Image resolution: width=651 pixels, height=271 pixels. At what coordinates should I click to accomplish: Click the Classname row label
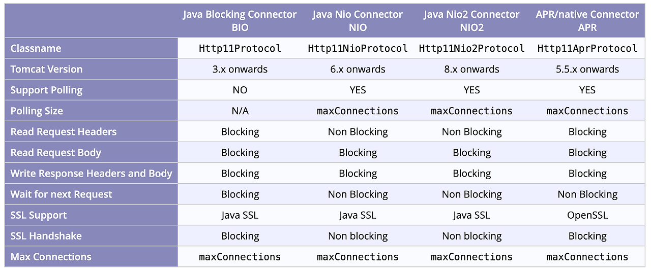coord(36,48)
